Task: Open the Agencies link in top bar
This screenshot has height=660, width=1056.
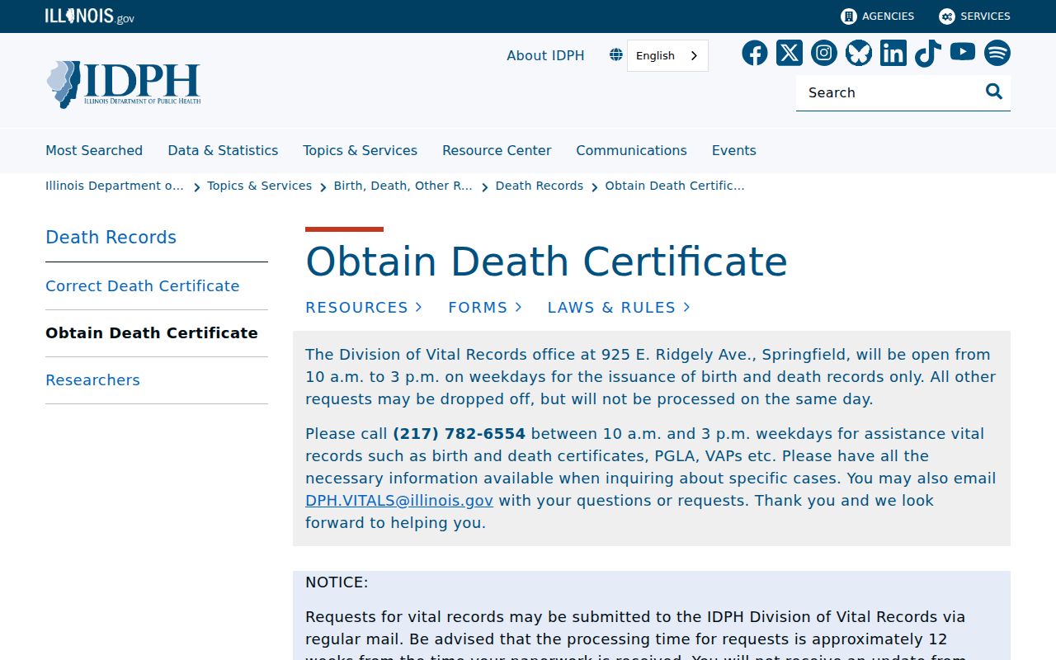Action: pyautogui.click(x=878, y=16)
